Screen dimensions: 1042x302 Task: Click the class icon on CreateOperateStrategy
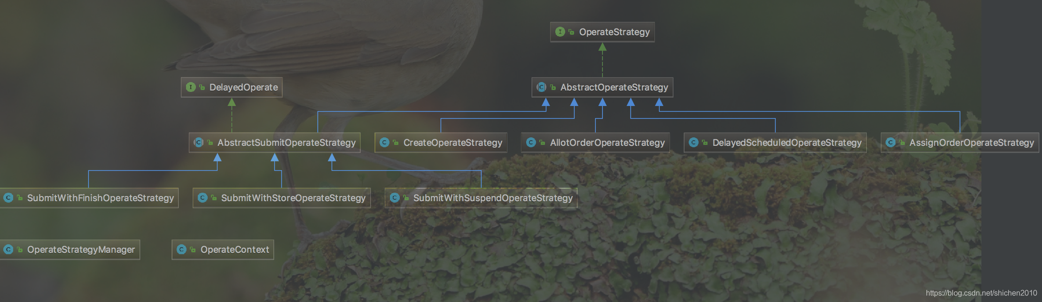[384, 143]
